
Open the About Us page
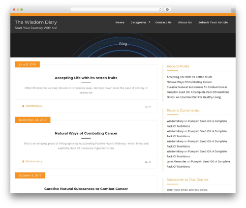(x=185, y=23)
